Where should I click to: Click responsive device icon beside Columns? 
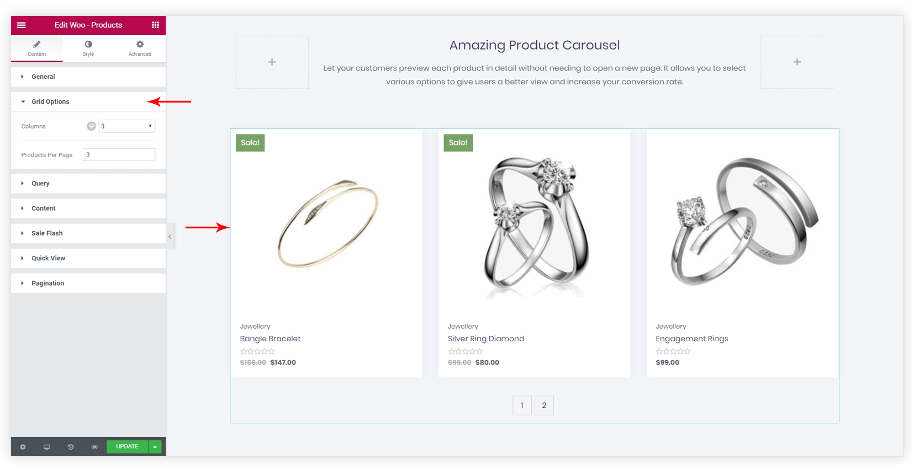(x=91, y=126)
